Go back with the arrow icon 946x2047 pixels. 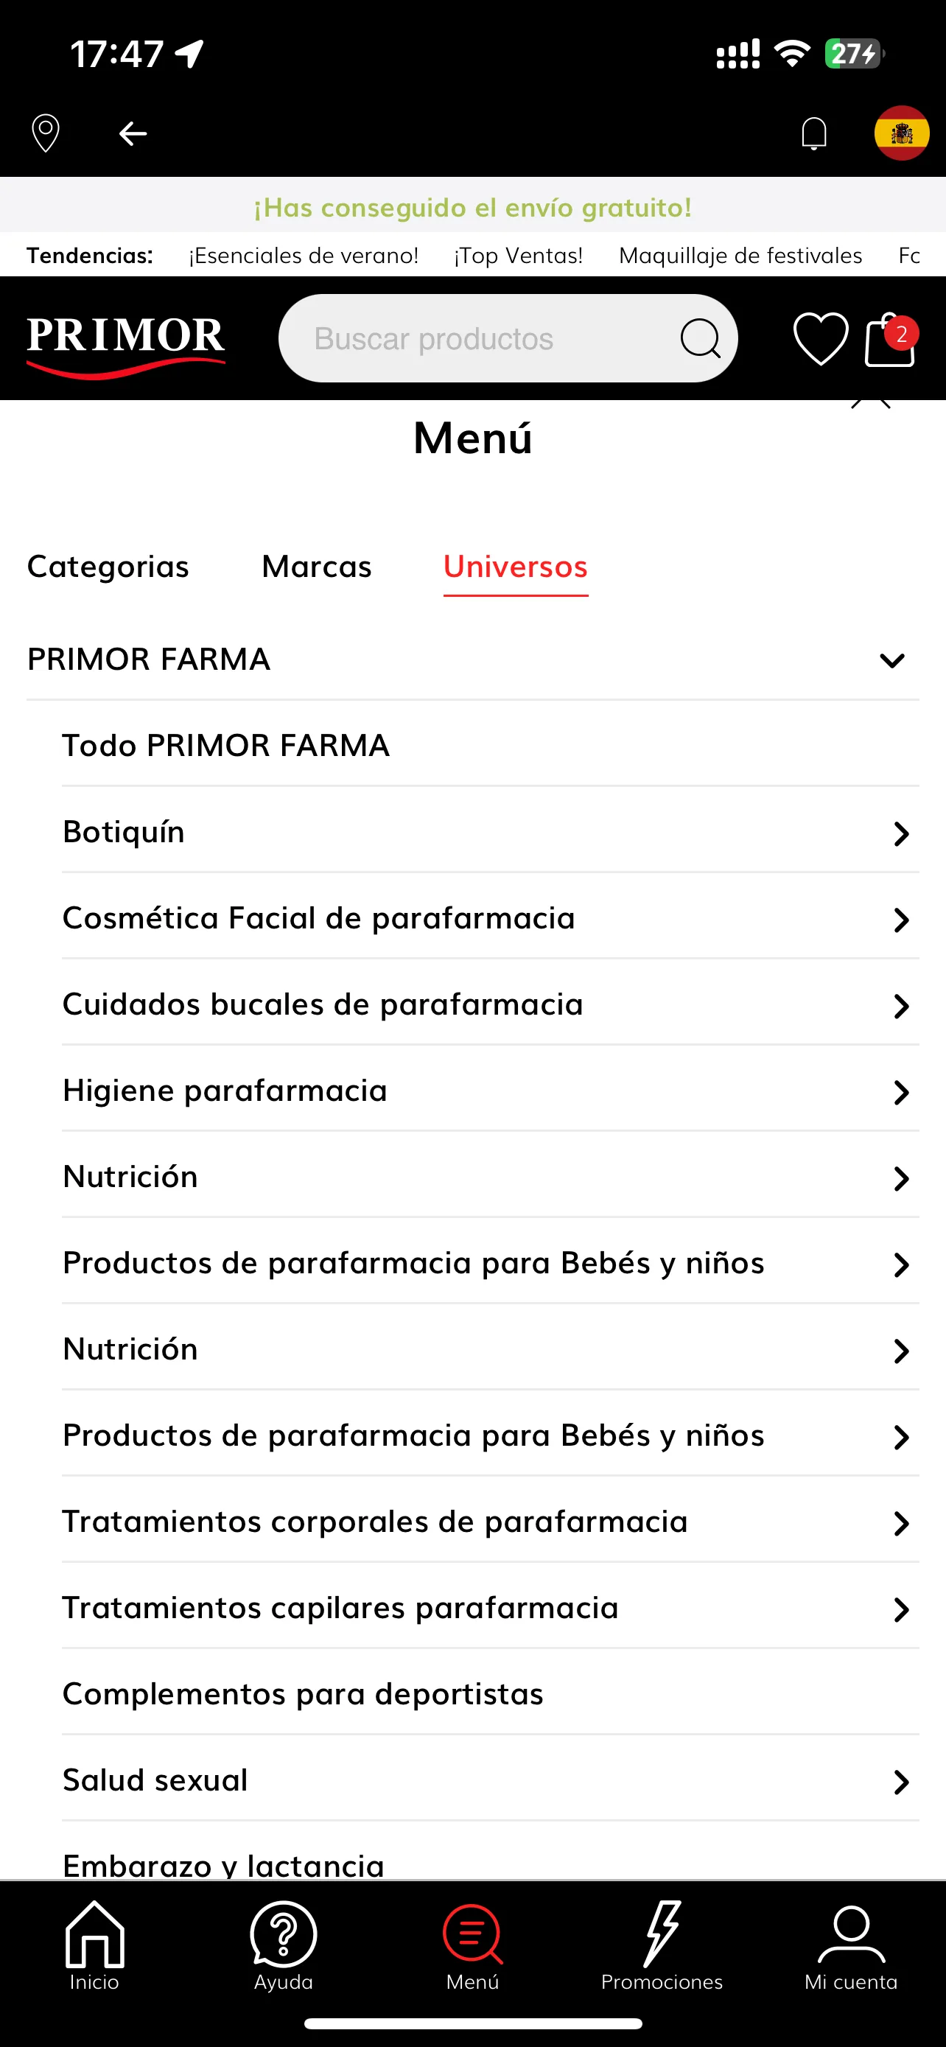pos(133,133)
